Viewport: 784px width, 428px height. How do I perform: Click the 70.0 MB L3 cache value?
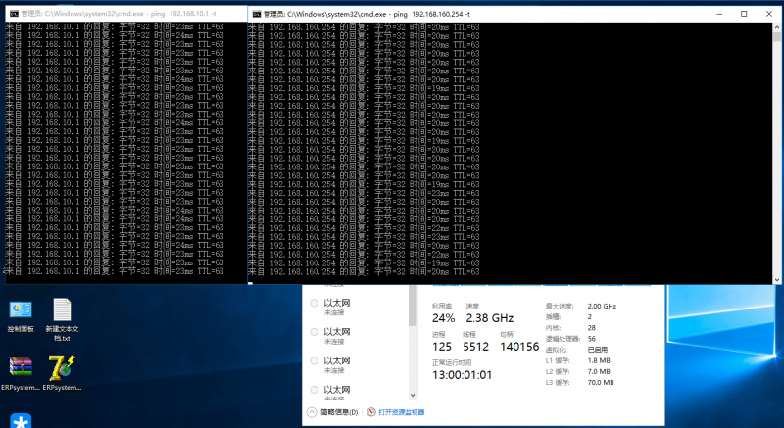[601, 383]
